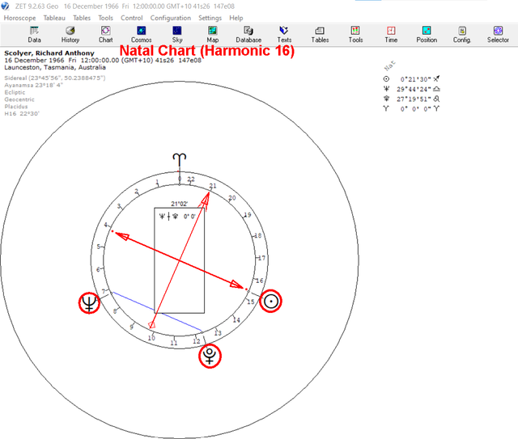Click the Nat column header label
The image size is (518, 439).
tap(389, 65)
